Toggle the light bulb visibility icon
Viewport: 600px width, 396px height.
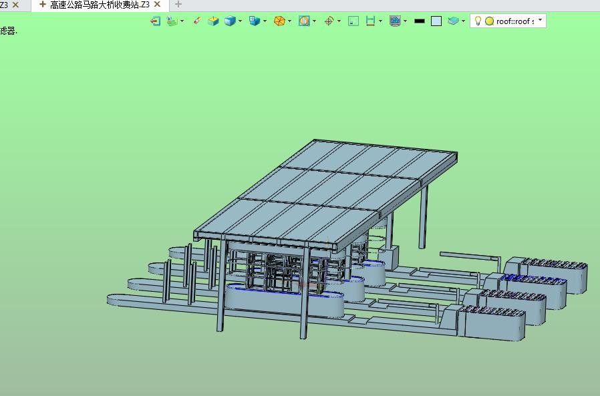[x=478, y=21]
